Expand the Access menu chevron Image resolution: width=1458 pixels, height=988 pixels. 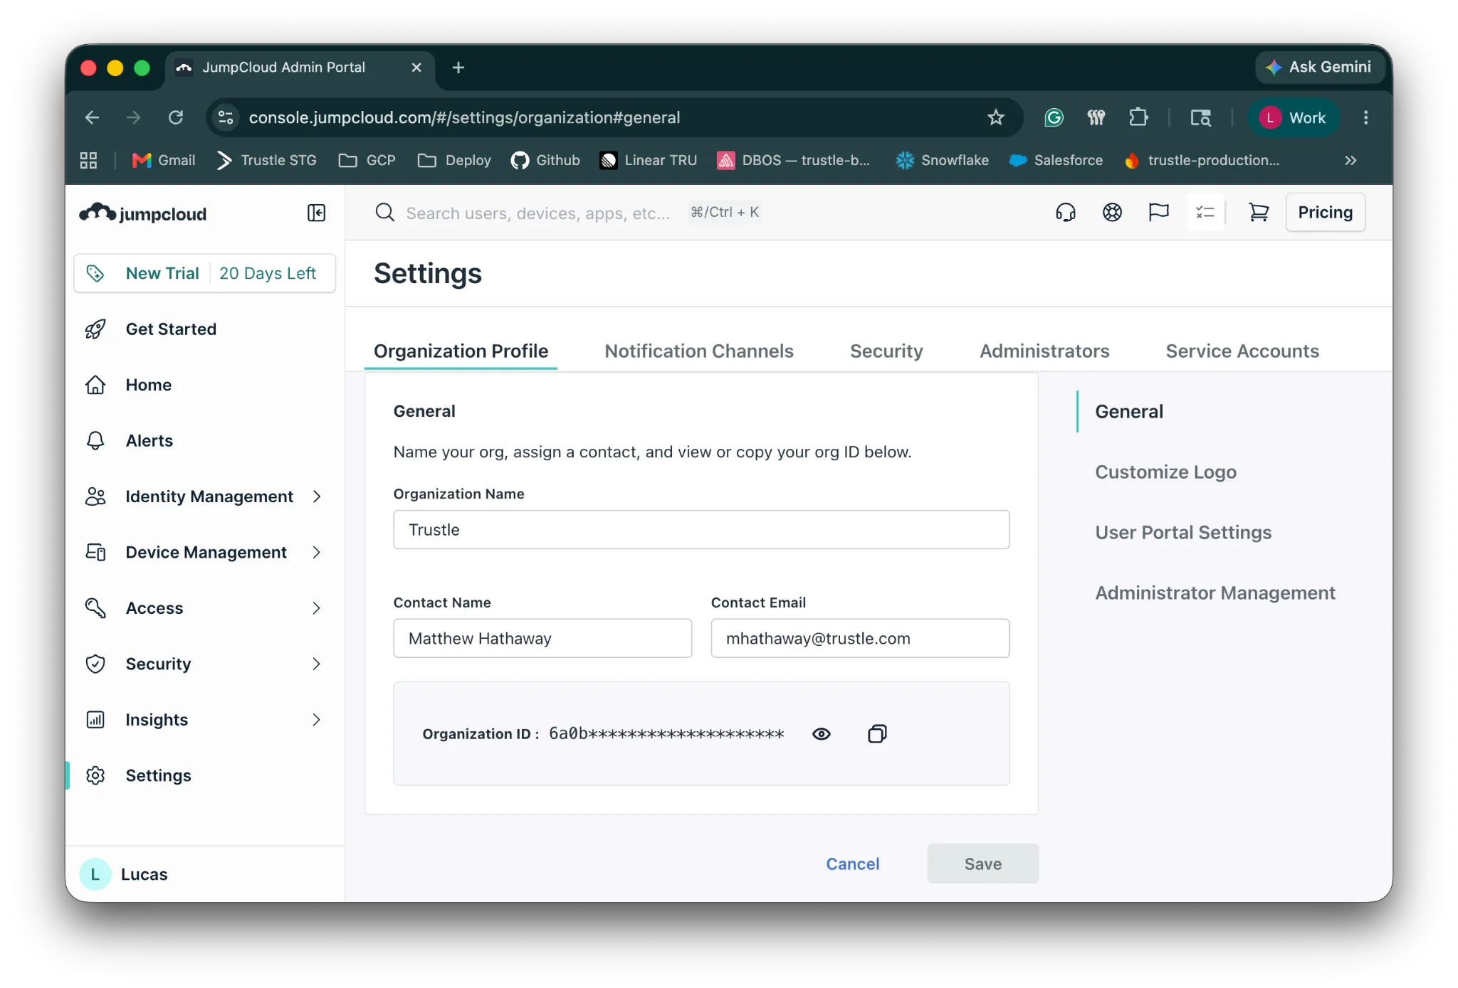click(316, 607)
